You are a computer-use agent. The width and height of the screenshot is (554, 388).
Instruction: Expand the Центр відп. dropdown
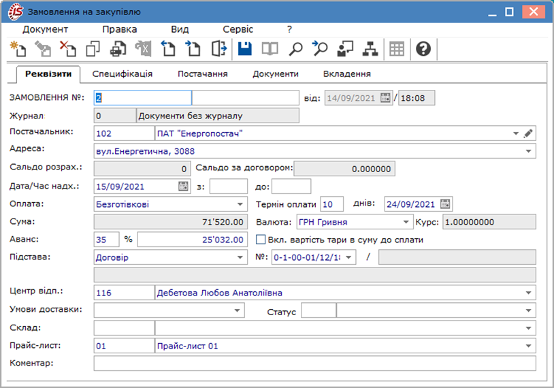529,293
